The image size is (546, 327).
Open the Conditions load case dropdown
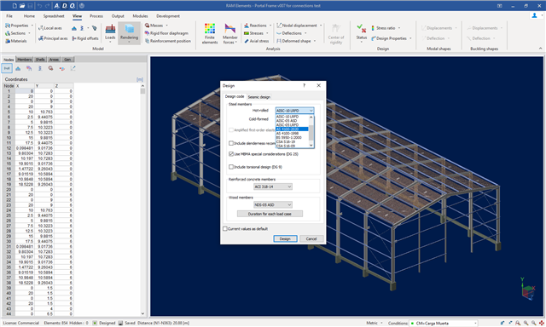[x=444, y=324]
